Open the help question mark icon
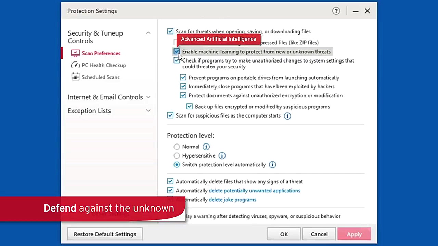 pyautogui.click(x=336, y=11)
